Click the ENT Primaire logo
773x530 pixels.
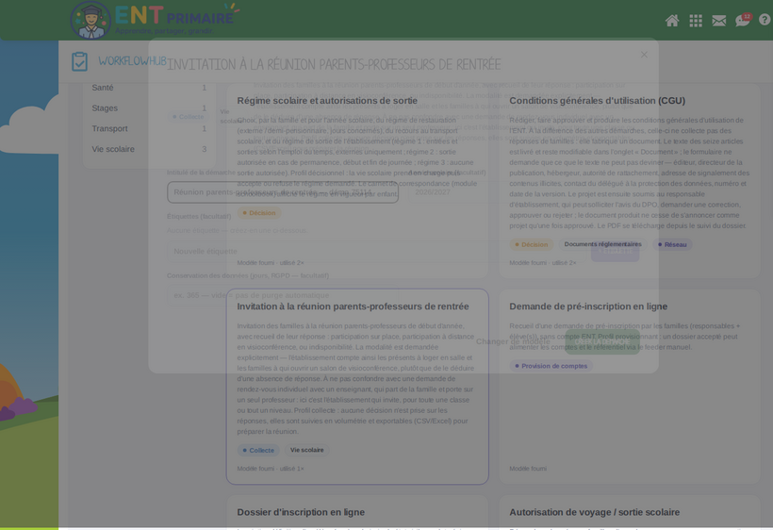coord(155,20)
